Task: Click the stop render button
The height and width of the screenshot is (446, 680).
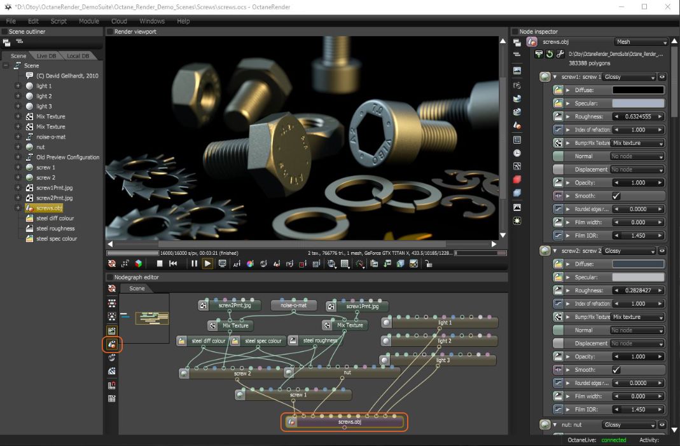Action: click(160, 264)
